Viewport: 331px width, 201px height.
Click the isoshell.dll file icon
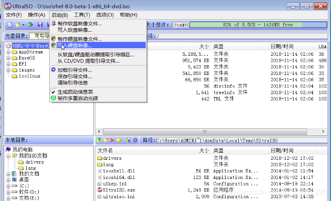[x=100, y=171]
